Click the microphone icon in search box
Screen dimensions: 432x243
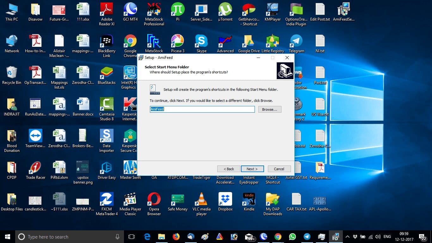pyautogui.click(x=118, y=237)
